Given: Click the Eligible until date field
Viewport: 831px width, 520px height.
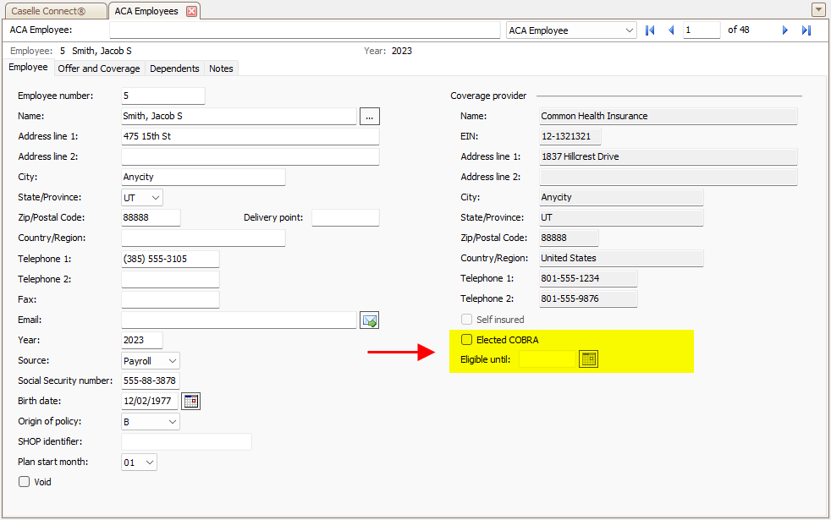Looking at the screenshot, I should coord(547,359).
